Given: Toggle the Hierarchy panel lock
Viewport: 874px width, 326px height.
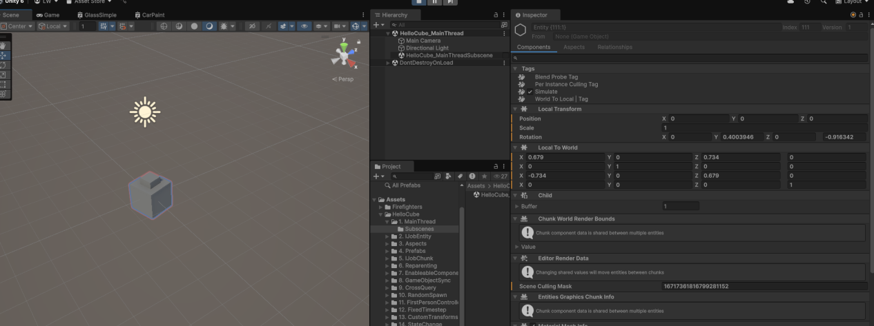Looking at the screenshot, I should [495, 14].
